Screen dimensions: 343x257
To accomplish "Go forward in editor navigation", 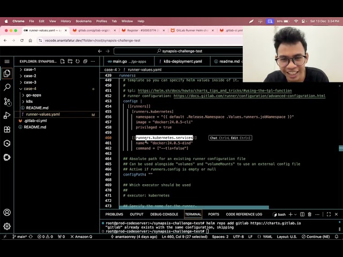I will tap(108, 51).
